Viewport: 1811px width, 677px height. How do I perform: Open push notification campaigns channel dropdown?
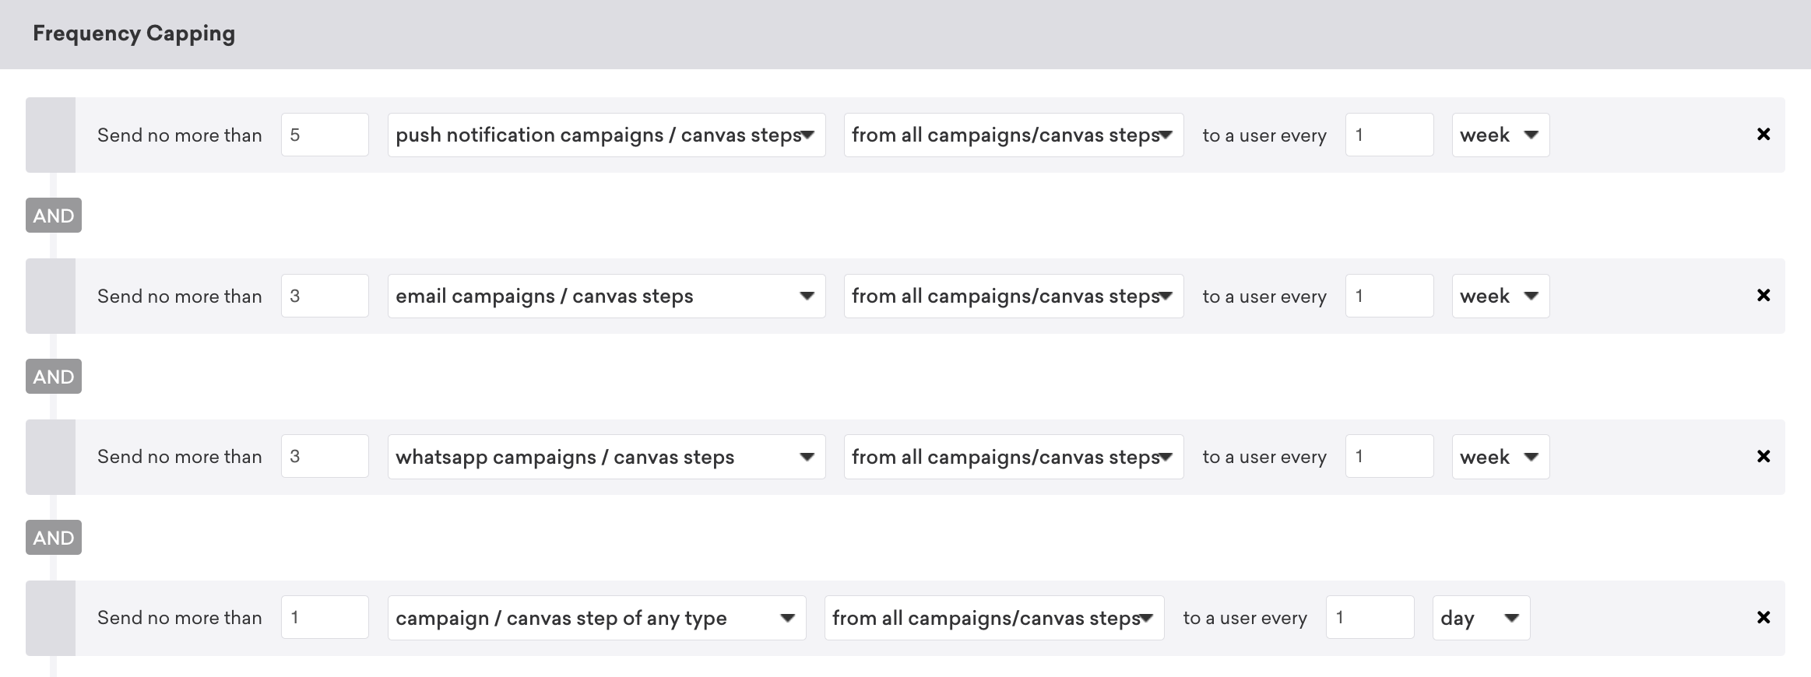[x=607, y=135]
